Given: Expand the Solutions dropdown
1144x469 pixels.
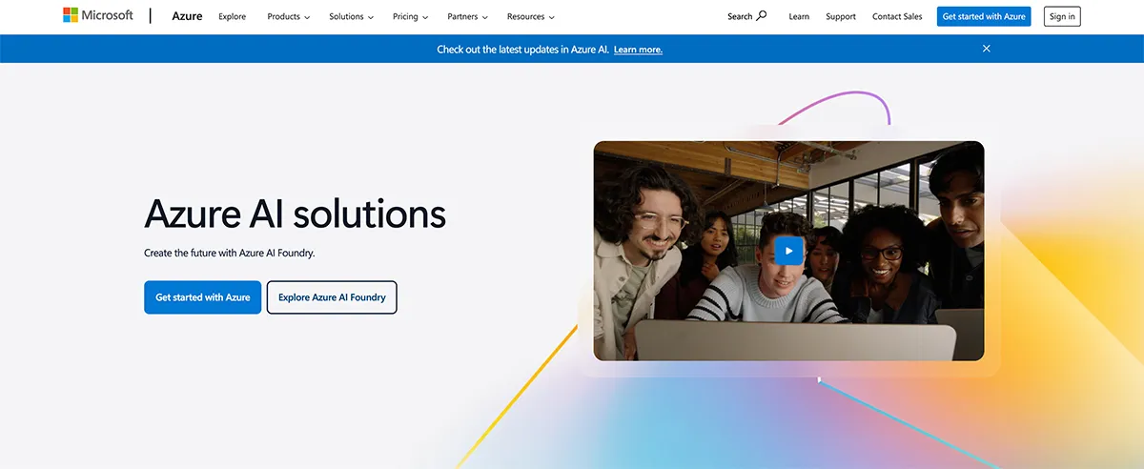Looking at the screenshot, I should [x=352, y=16].
